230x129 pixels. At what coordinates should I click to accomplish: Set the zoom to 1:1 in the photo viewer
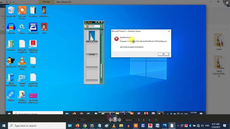tap(83, 120)
